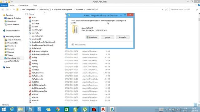Click the Cancelar button
The width and height of the screenshot is (200, 112).
tap(122, 37)
